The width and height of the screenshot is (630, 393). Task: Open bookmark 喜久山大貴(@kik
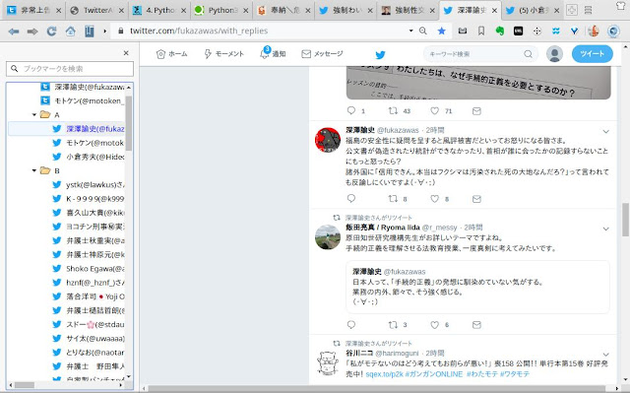click(x=89, y=213)
